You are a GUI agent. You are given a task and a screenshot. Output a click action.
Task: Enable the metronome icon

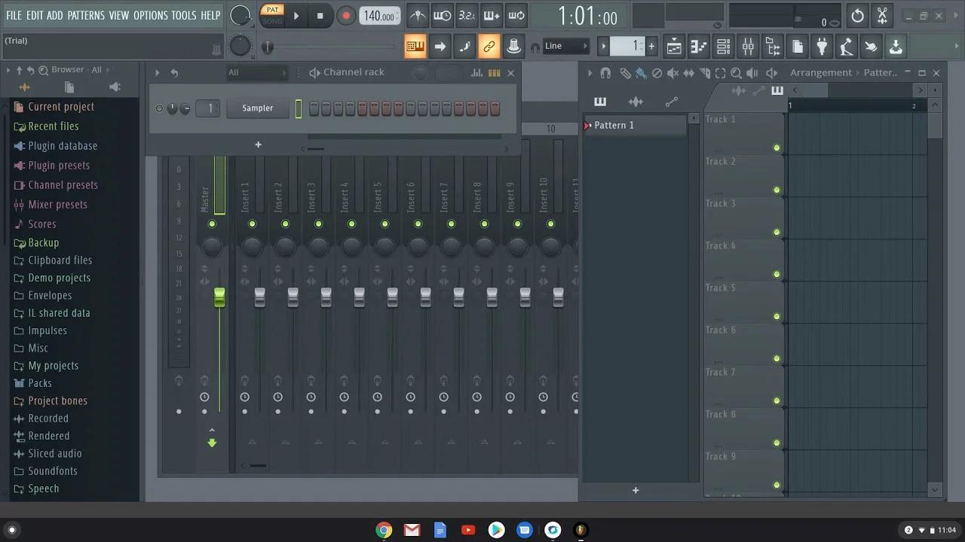(418, 14)
